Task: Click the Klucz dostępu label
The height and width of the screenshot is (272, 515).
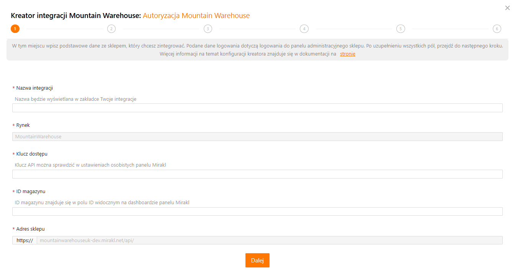Action: pos(32,154)
